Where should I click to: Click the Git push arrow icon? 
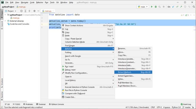pyautogui.click(x=181, y=7)
